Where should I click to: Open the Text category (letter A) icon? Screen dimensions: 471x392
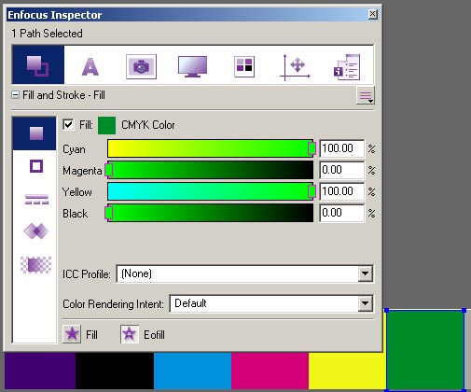click(x=90, y=66)
